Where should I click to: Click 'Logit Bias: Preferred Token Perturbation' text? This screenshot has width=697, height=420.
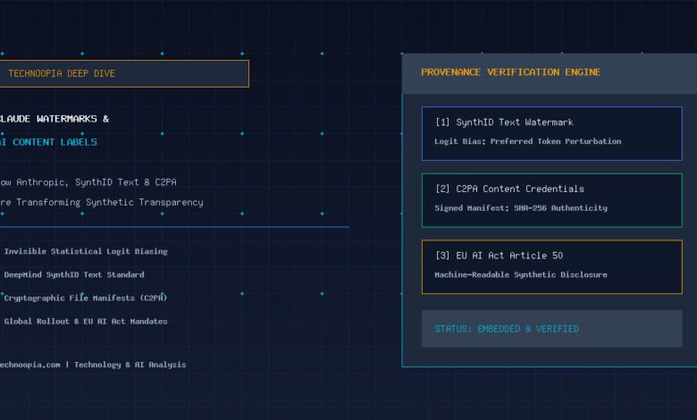point(527,141)
